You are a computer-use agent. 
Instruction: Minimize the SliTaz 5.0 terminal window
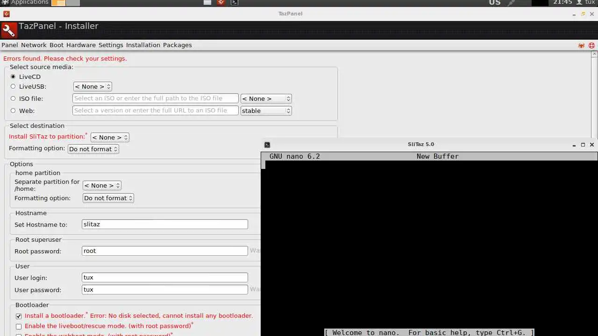click(574, 145)
